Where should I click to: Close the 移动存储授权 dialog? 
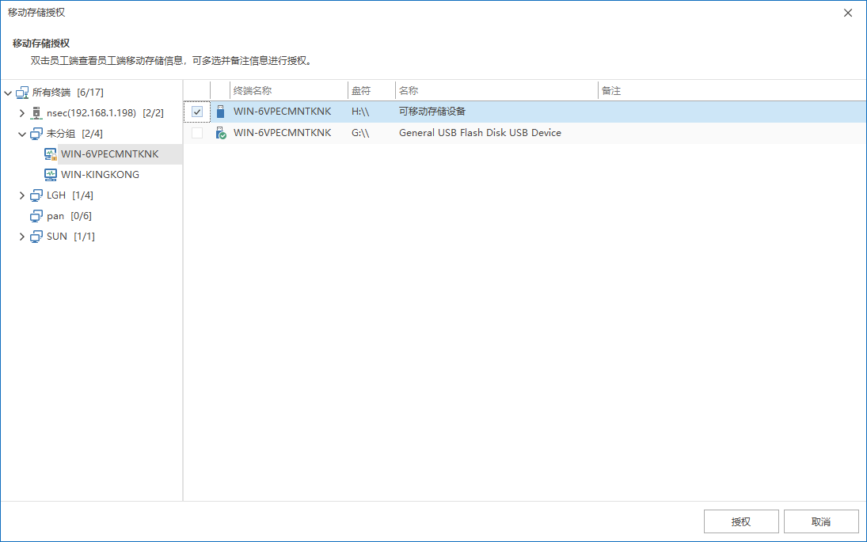(848, 13)
